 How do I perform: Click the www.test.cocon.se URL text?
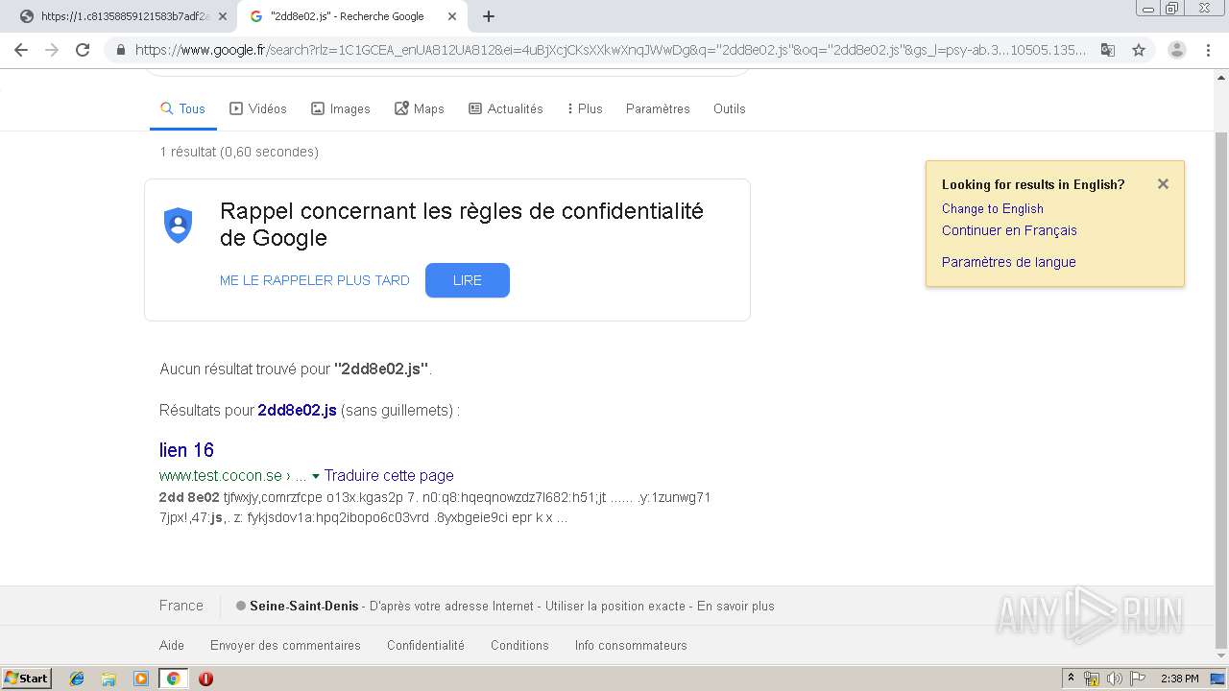coord(221,476)
